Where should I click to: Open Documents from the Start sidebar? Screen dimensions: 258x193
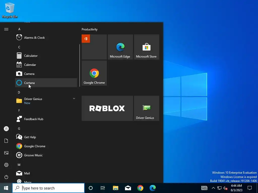pos(6,141)
